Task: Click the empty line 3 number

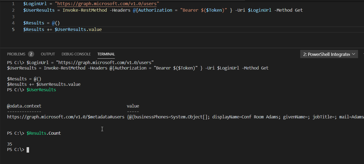Action: point(13,17)
